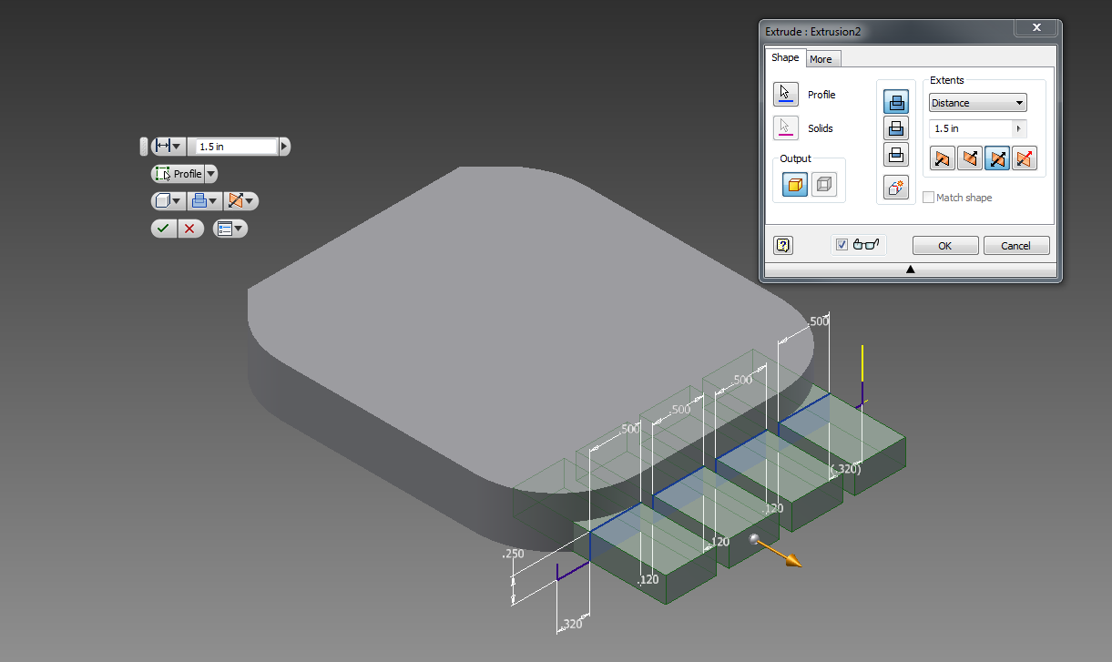The width and height of the screenshot is (1112, 662).
Task: Pick the Intersect operation icon
Action: pos(896,154)
